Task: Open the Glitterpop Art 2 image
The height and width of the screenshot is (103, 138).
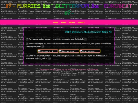Action: point(69,51)
